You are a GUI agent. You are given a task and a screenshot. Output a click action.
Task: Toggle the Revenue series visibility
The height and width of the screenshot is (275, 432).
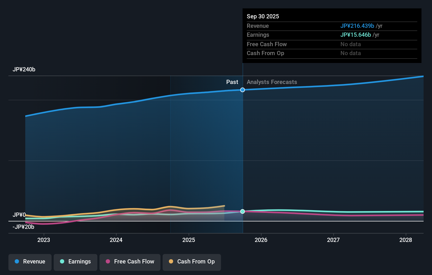[30, 262]
